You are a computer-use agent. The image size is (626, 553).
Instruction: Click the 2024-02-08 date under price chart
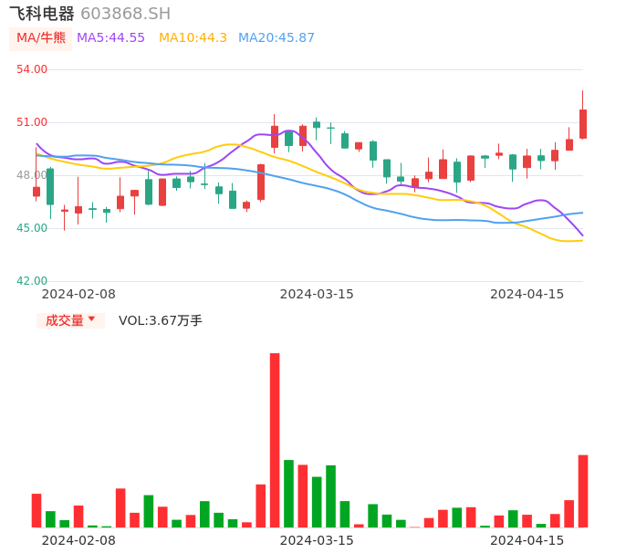[x=78, y=294]
